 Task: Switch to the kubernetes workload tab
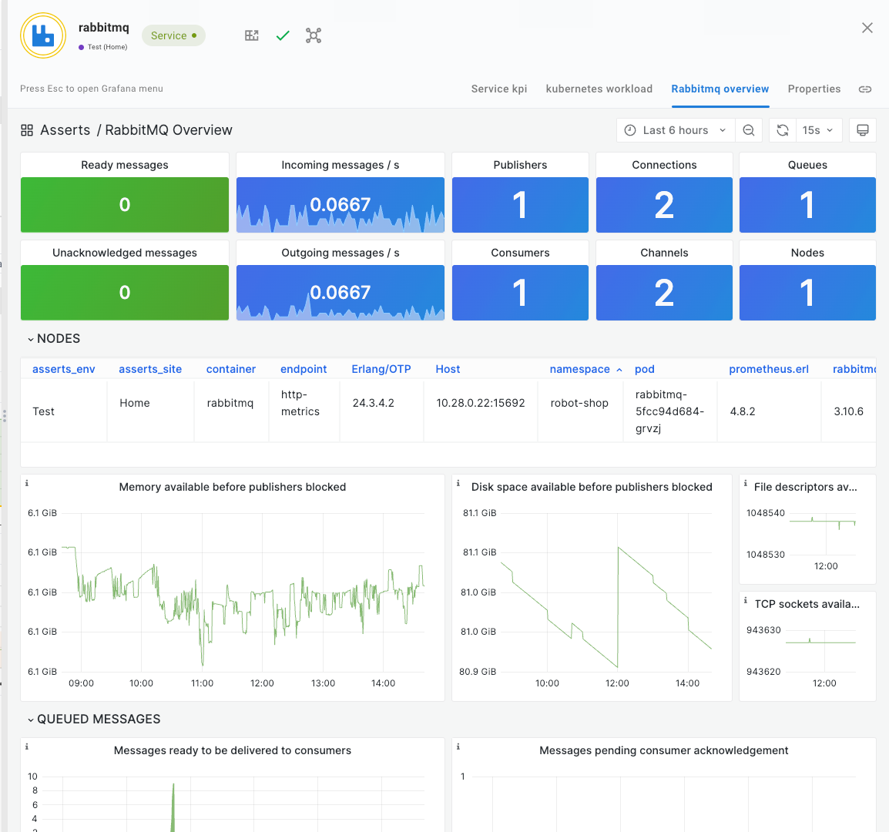click(x=599, y=89)
